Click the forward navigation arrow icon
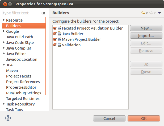Screen dimensions: 164x126 point(151,13)
